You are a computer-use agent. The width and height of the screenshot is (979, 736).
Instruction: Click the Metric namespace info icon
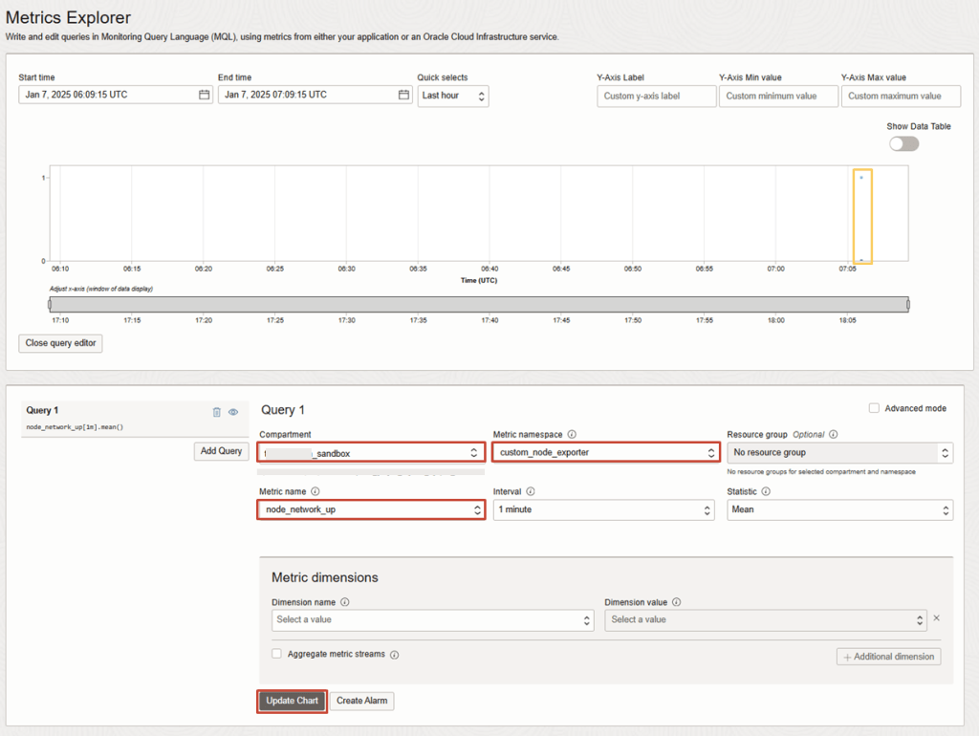(572, 435)
